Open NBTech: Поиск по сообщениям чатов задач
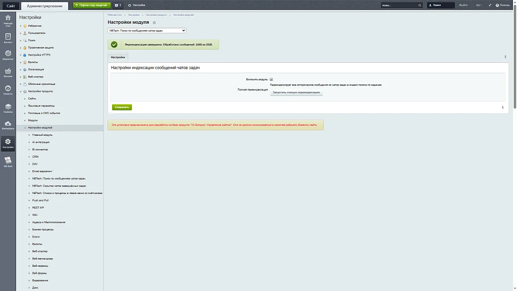This screenshot has width=517, height=291. coord(59,178)
